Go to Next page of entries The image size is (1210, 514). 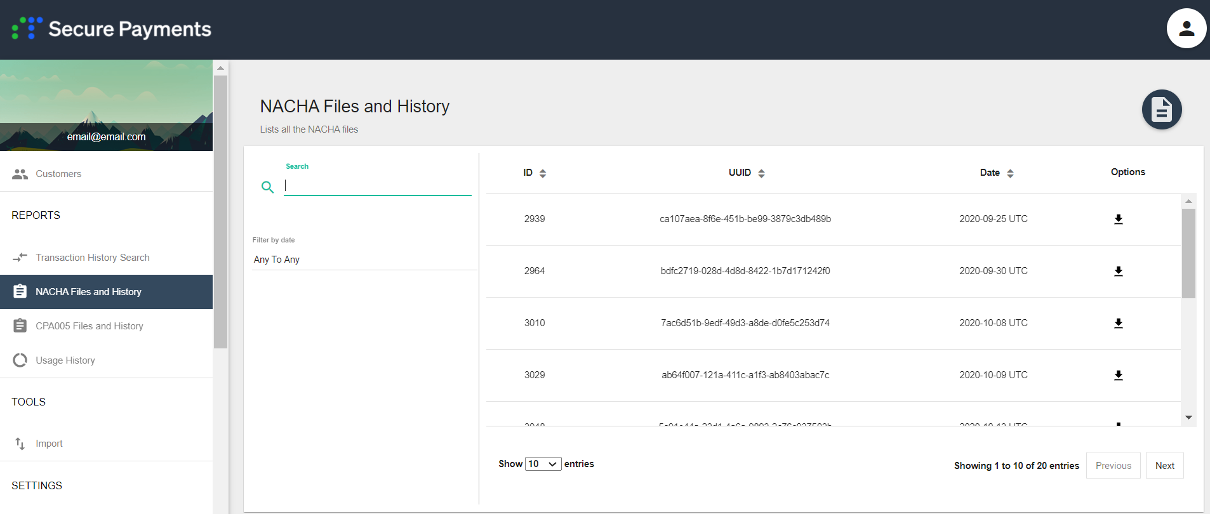1165,466
